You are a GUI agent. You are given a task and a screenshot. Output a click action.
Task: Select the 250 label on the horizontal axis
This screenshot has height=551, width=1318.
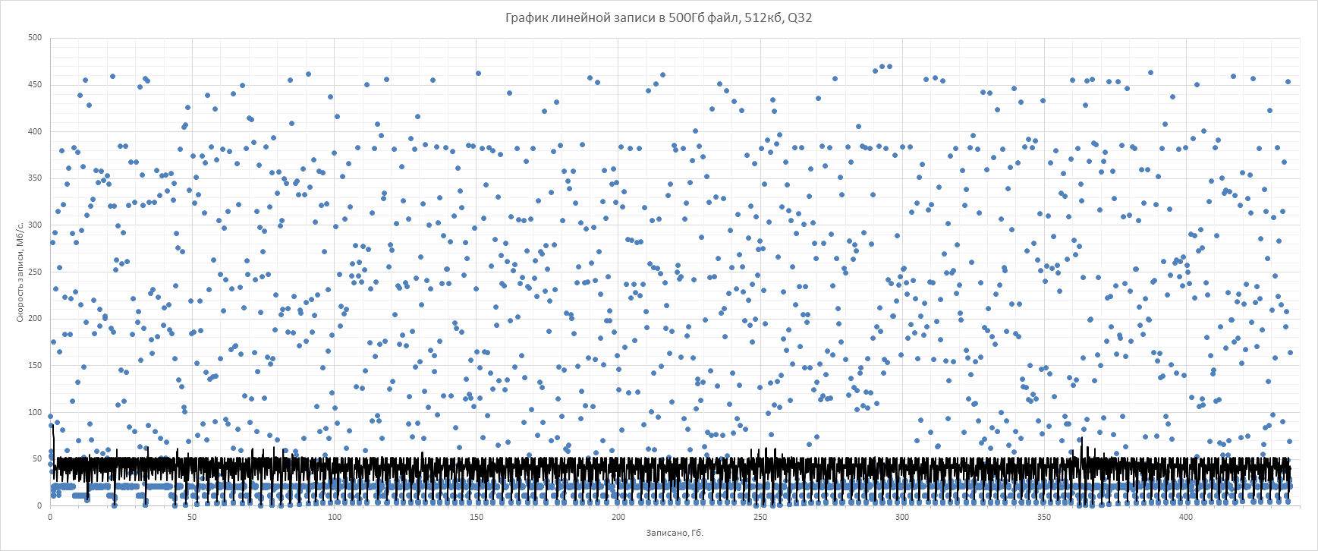(760, 518)
